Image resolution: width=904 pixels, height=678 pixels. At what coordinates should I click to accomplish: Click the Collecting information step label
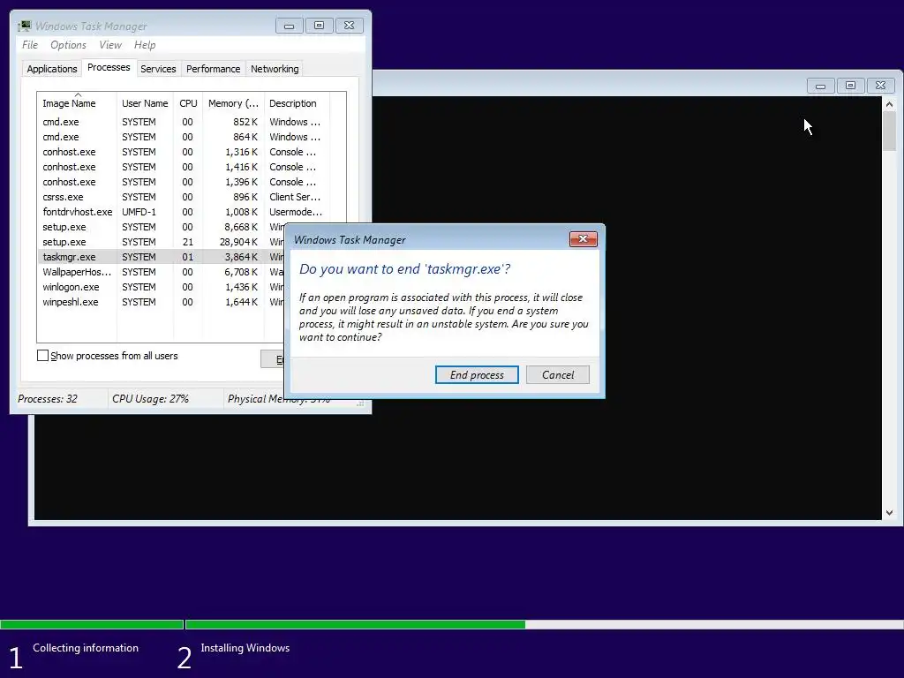tap(86, 648)
